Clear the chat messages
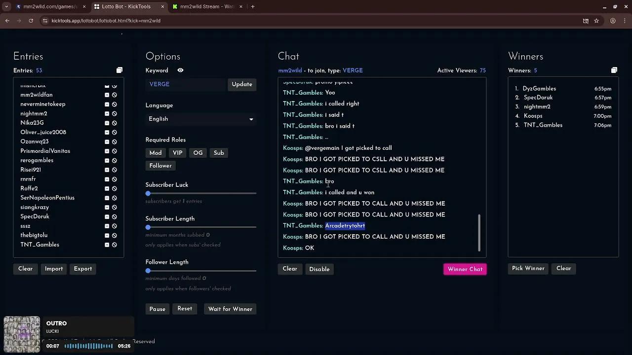This screenshot has height=355, width=632. 290,269
